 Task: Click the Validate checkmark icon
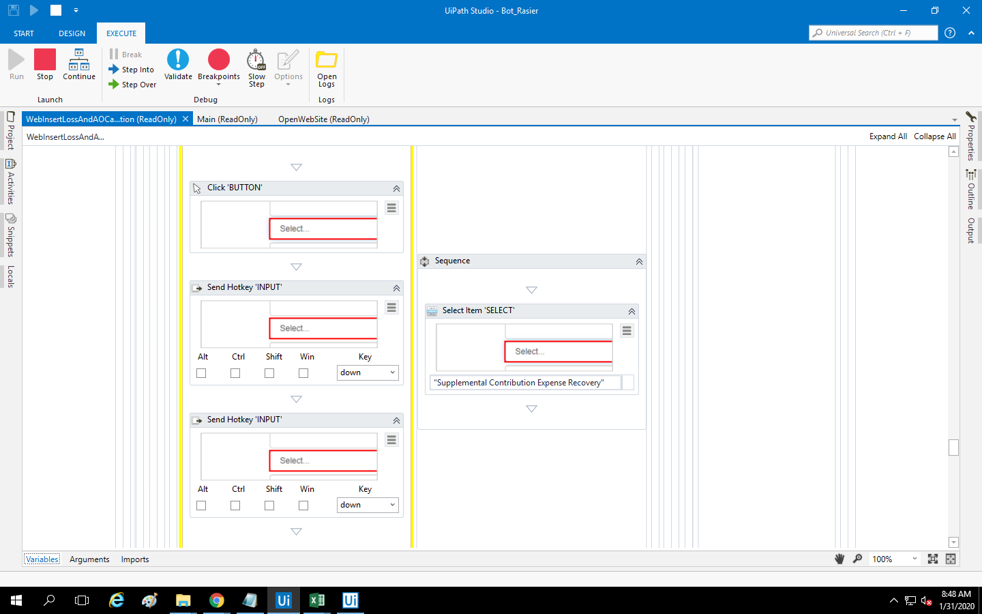click(178, 59)
